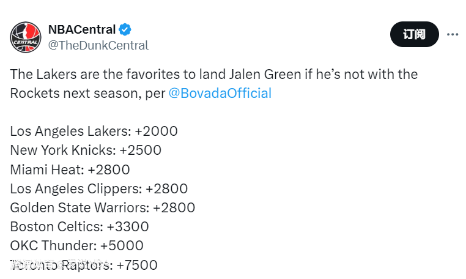Click the Miami Heat: +2800 line

click(70, 169)
